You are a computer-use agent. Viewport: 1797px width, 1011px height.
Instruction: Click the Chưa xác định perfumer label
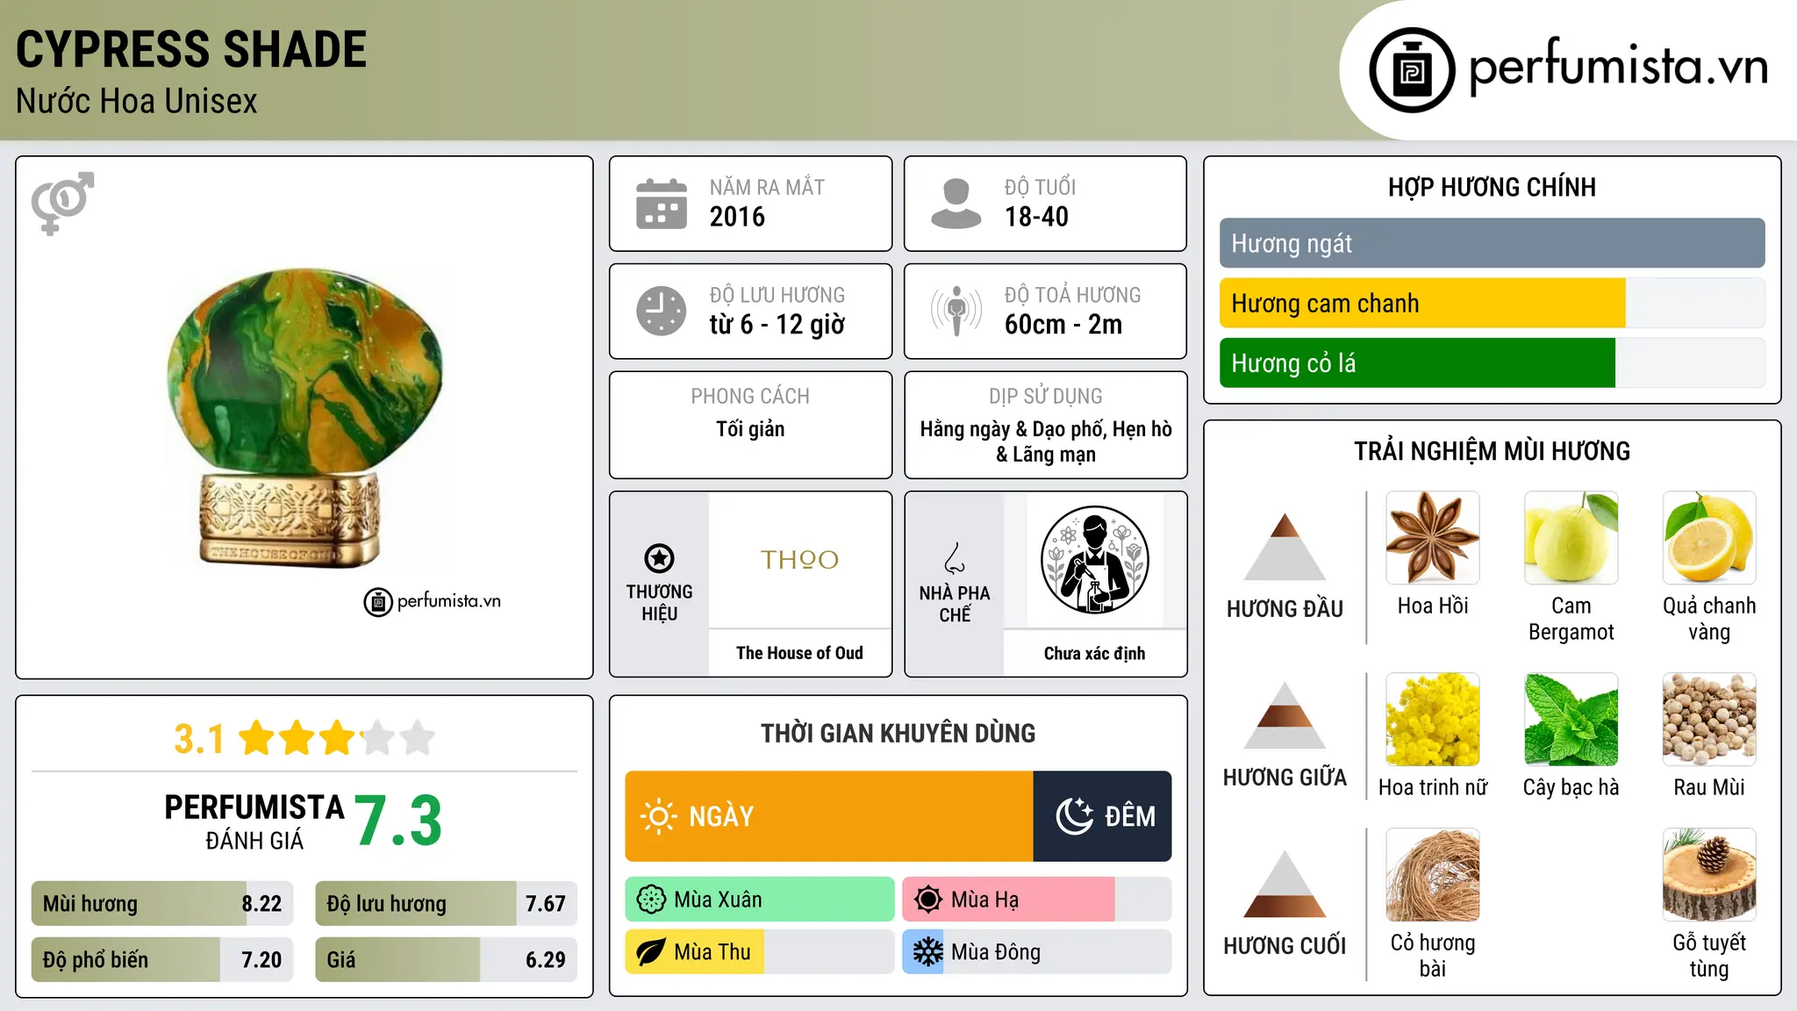(x=1094, y=653)
